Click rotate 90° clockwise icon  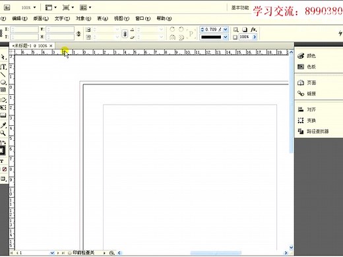(x=172, y=29)
